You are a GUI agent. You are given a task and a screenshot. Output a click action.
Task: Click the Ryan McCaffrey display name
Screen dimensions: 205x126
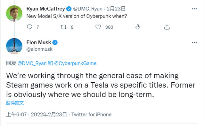[x=45, y=9]
